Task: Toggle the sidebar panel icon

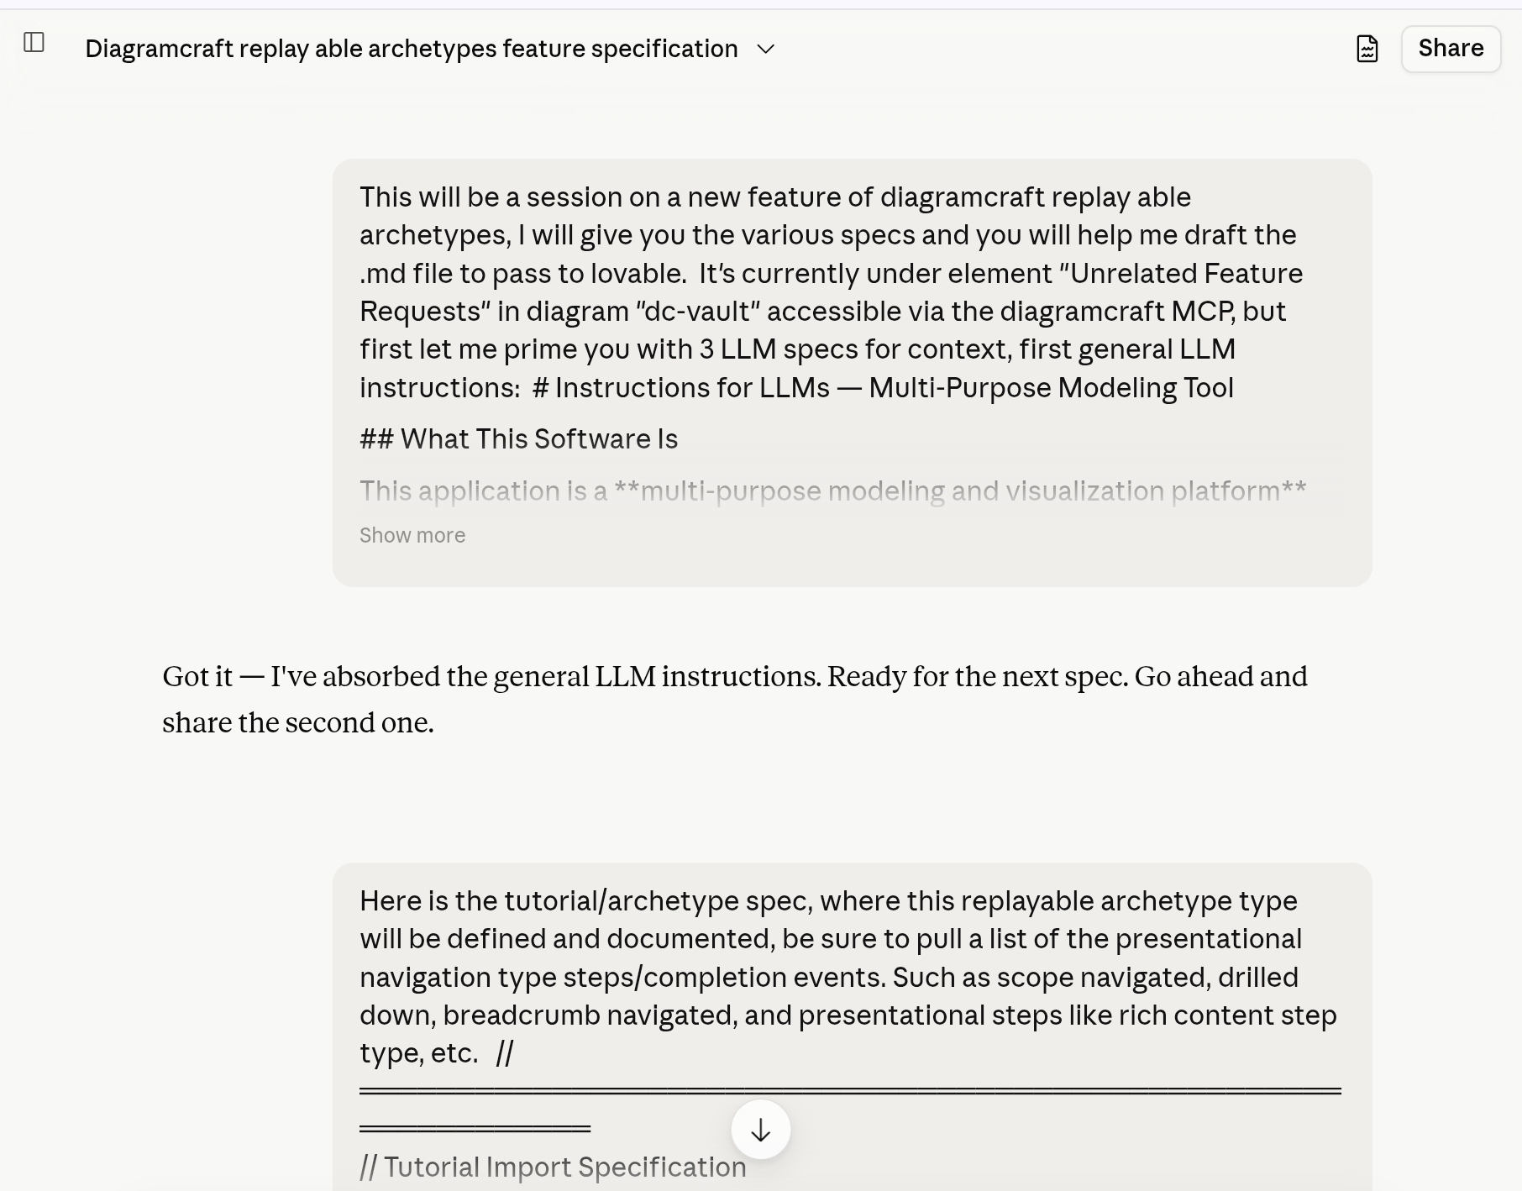Action: [34, 42]
